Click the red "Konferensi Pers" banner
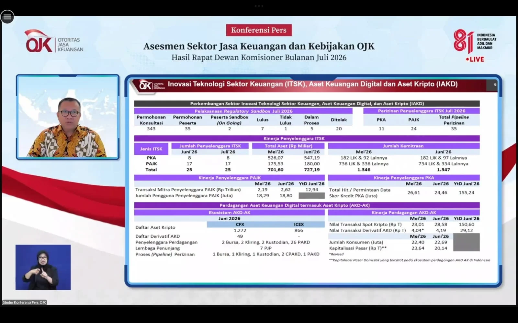The width and height of the screenshot is (518, 323). [259, 30]
